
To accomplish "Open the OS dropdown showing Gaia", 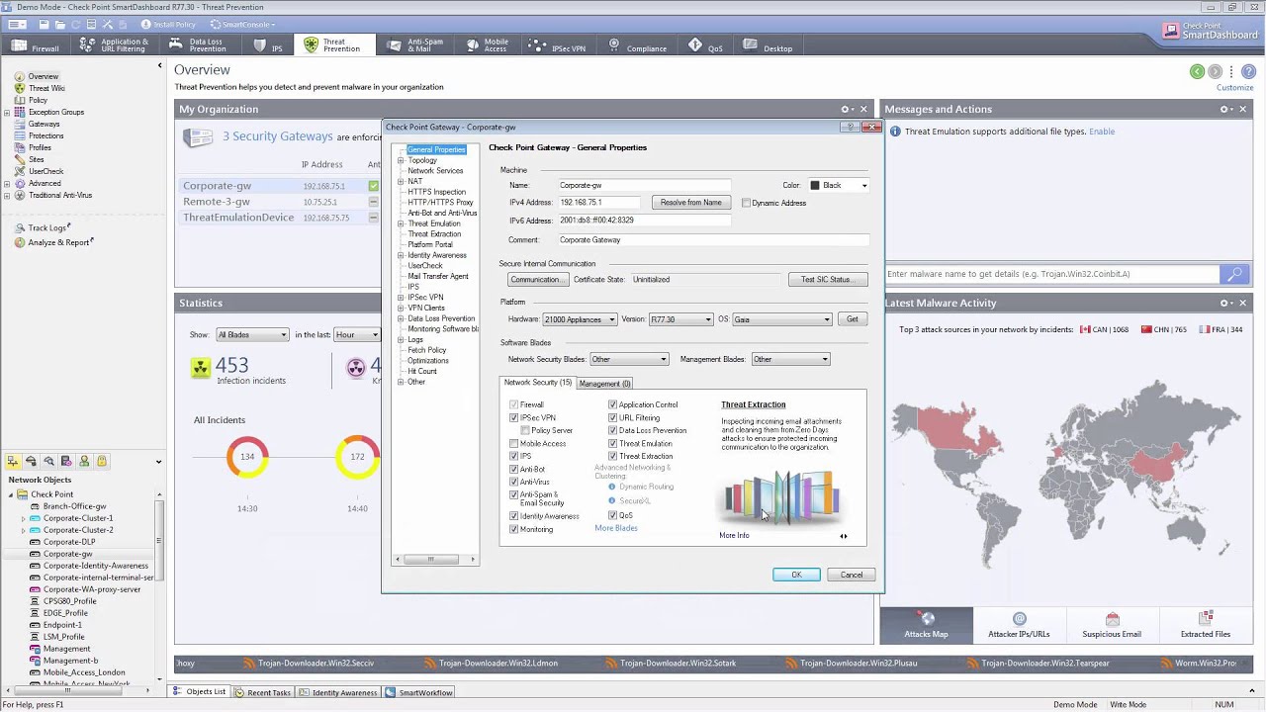I will 781,319.
